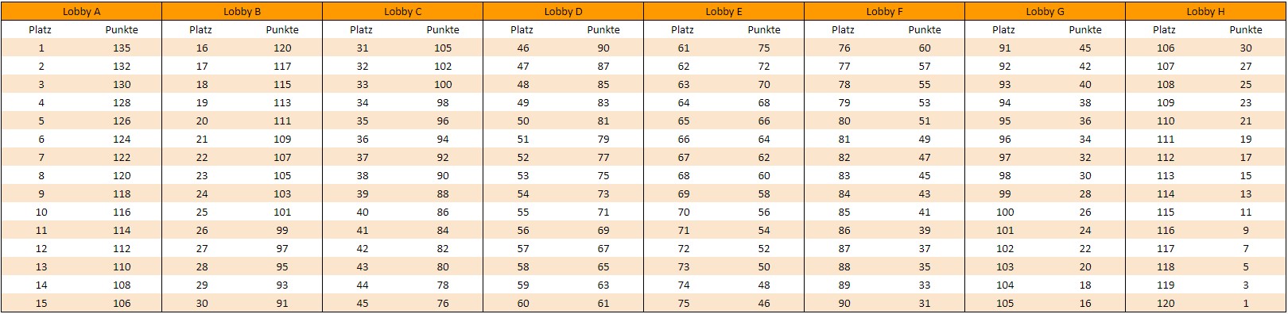The width and height of the screenshot is (1288, 314).
Task: Click the Punkte column label under Lobby H
Action: [1245, 29]
